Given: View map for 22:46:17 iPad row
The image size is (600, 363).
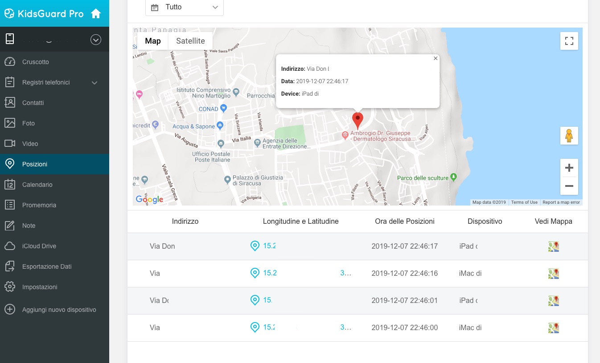Looking at the screenshot, I should (x=554, y=246).
